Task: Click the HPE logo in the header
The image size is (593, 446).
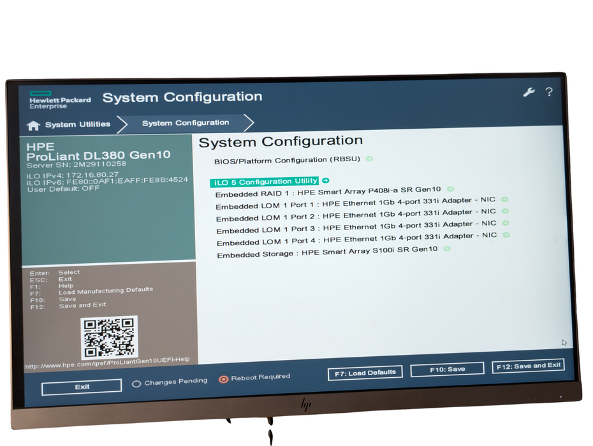Action: click(60, 100)
